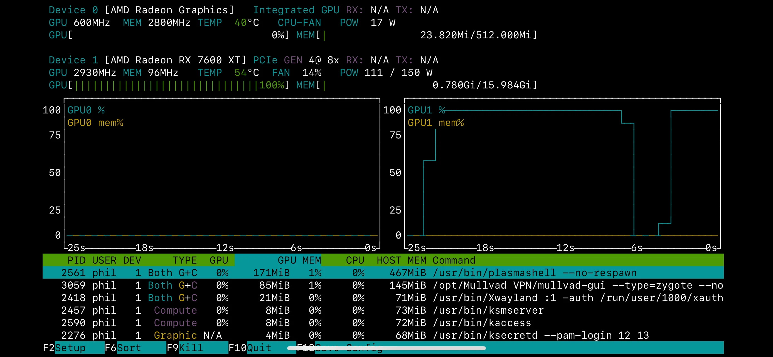Toggle the GPU0 mem% graph legend
Viewport: 773px width, 357px height.
[96, 122]
